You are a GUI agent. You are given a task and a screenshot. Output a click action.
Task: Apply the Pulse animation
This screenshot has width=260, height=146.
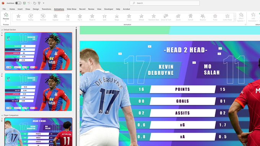[x=215, y=17]
